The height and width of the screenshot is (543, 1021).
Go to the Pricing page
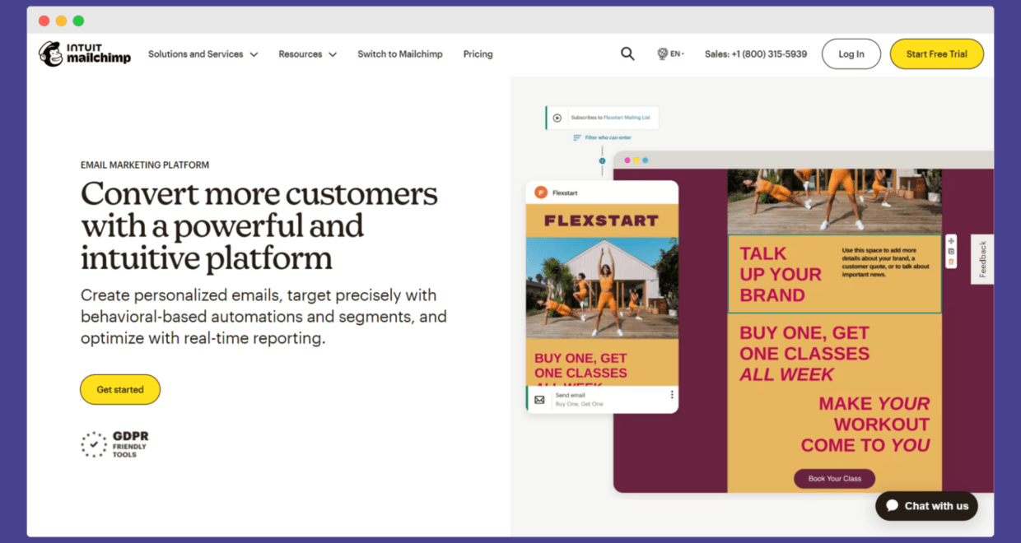point(478,54)
